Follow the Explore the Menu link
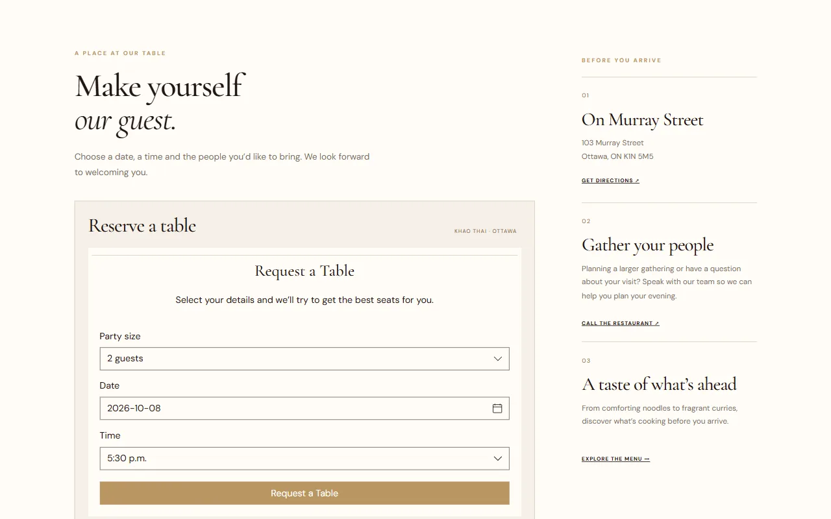Image resolution: width=831 pixels, height=519 pixels. (615, 459)
